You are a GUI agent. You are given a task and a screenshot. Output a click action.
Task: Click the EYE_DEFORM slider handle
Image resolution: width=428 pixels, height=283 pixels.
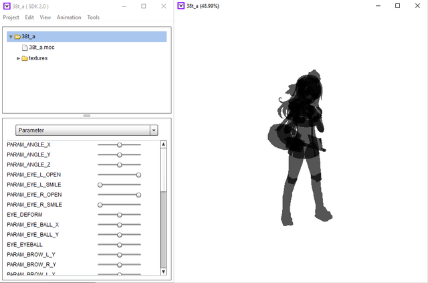(119, 215)
